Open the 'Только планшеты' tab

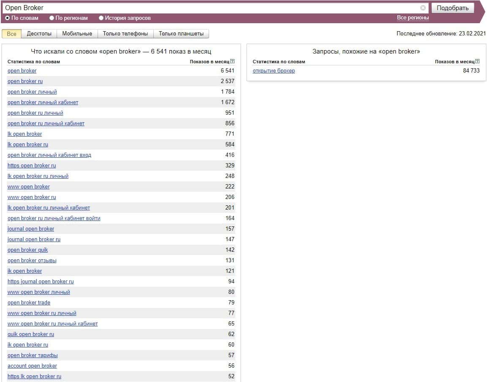181,34
